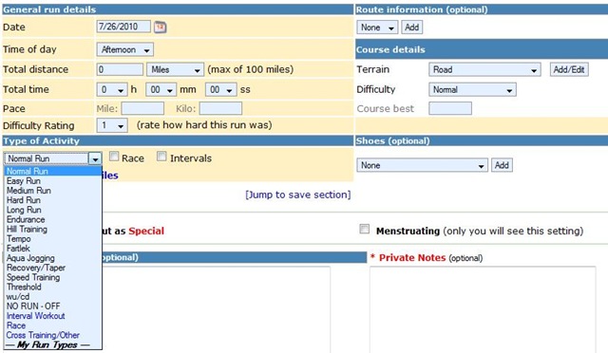Select Recovery/Taper option
The height and width of the screenshot is (353, 608).
click(x=53, y=268)
